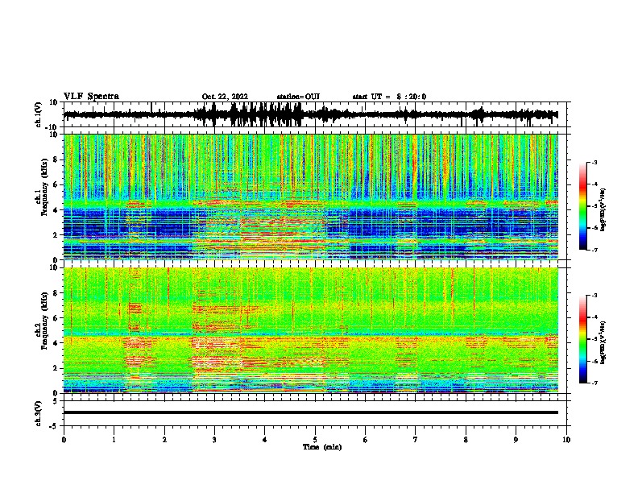Click the '-5' tick on ch.3 axis

pos(55,426)
